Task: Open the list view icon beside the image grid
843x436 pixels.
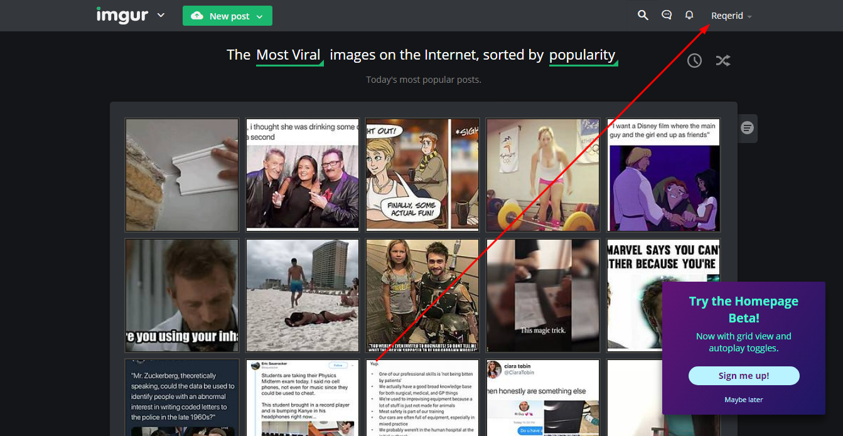Action: tap(747, 127)
